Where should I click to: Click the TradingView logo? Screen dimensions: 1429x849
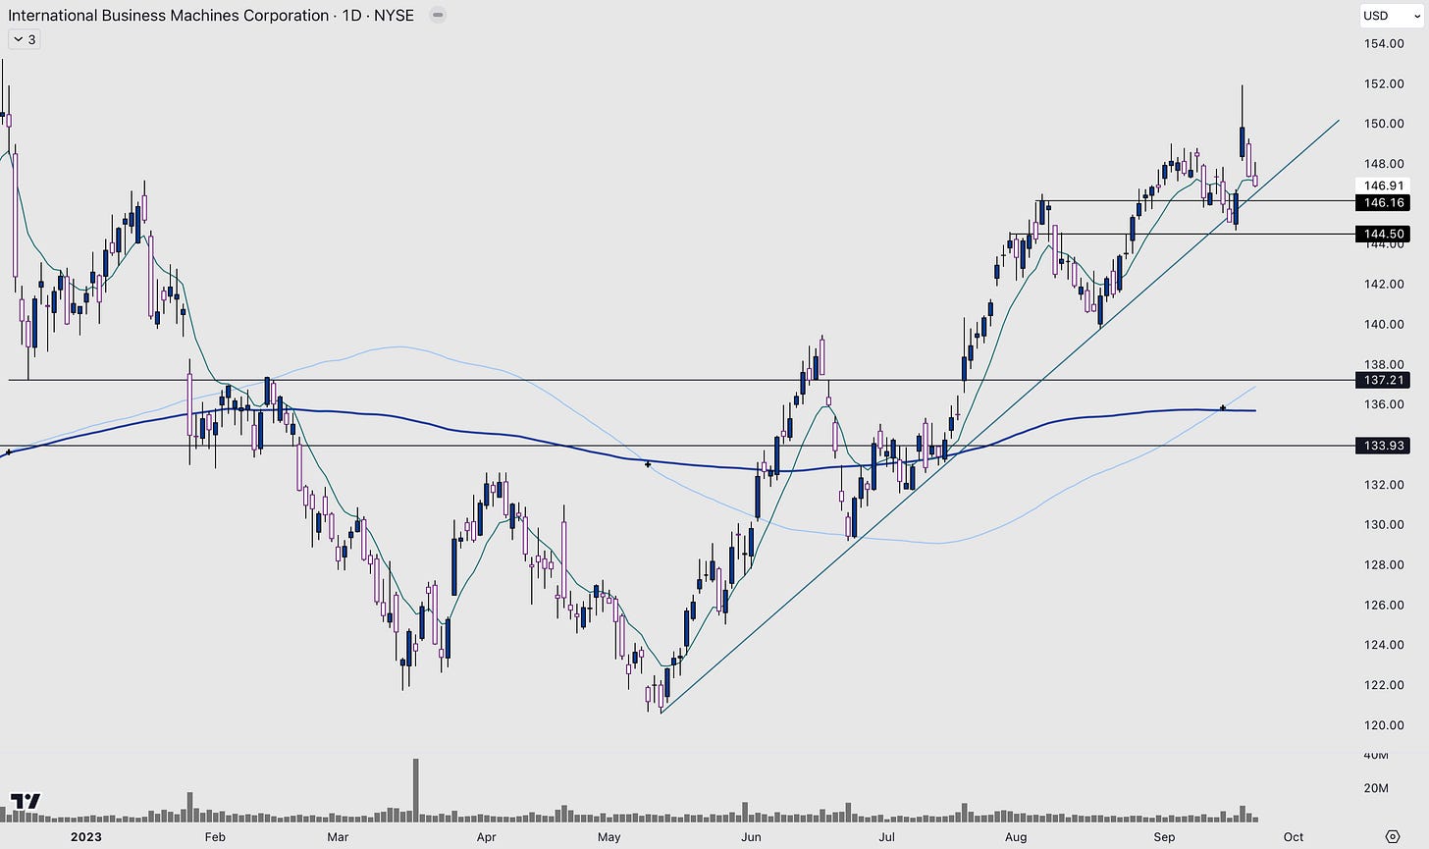[26, 801]
